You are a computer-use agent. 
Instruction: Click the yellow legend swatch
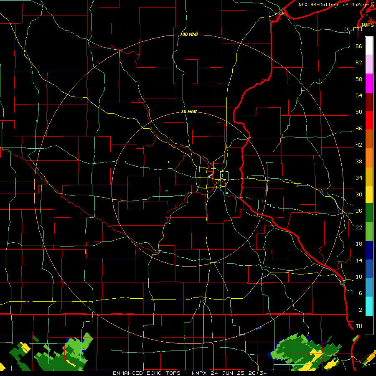coord(369,195)
